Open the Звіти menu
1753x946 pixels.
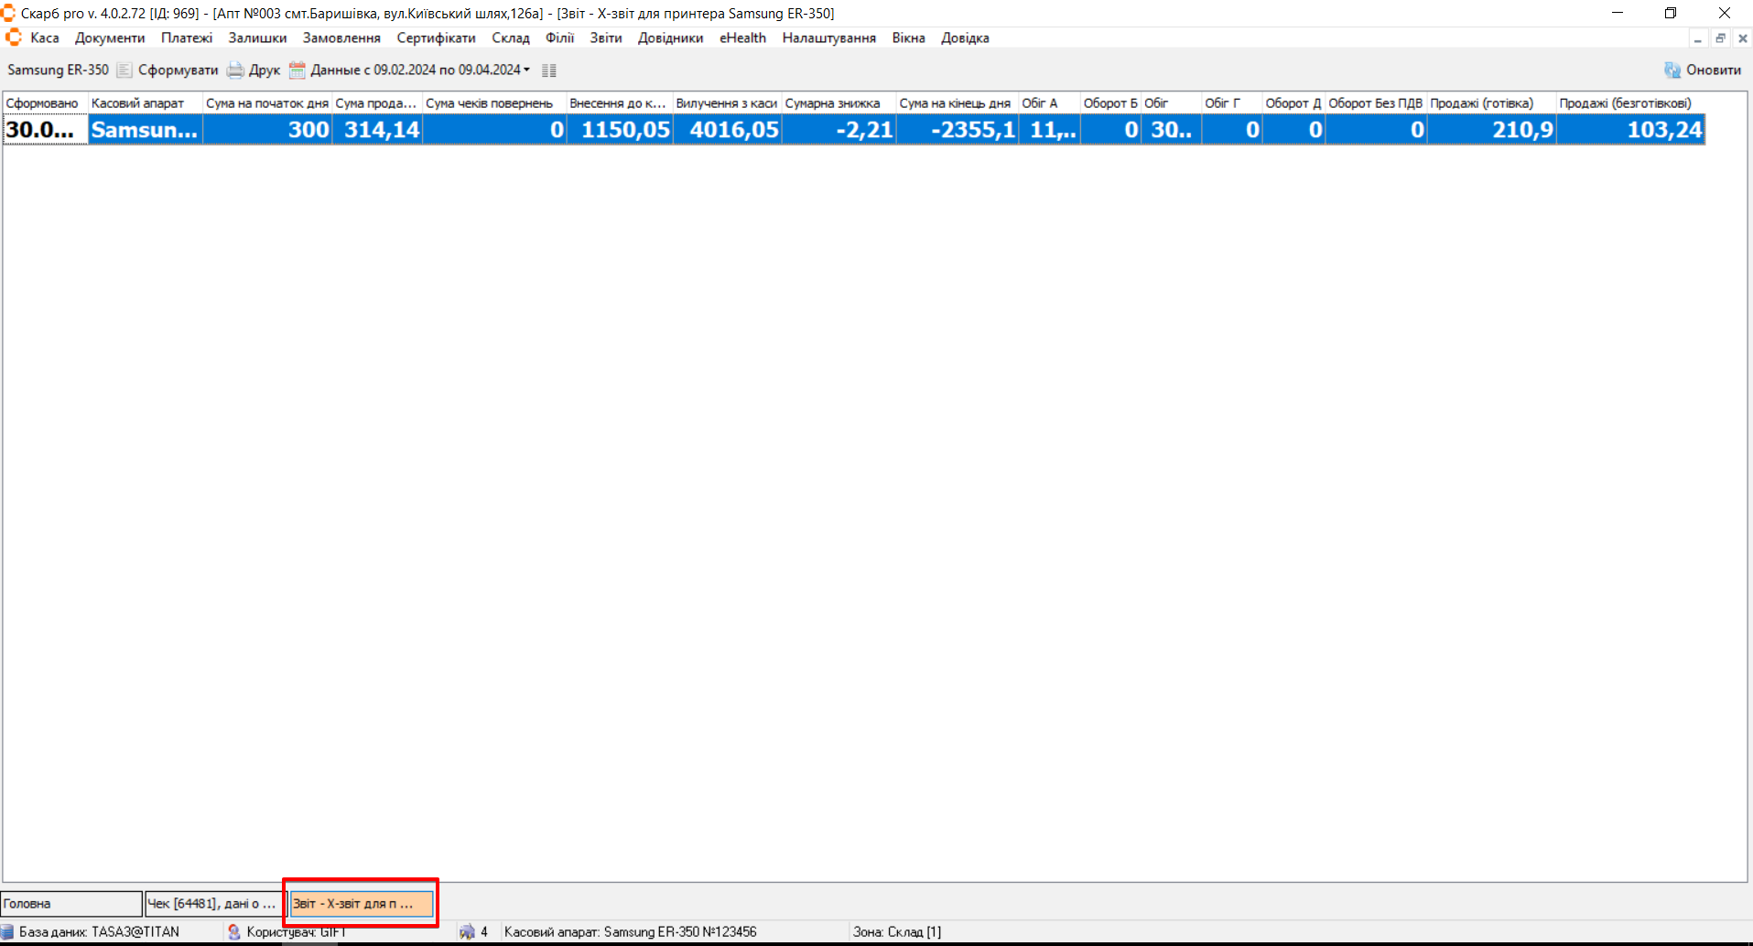point(605,38)
